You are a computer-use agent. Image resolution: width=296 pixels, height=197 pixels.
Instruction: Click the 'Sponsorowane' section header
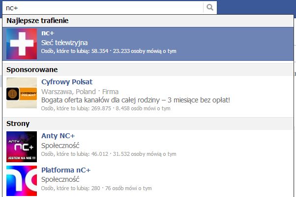pyautogui.click(x=32, y=70)
